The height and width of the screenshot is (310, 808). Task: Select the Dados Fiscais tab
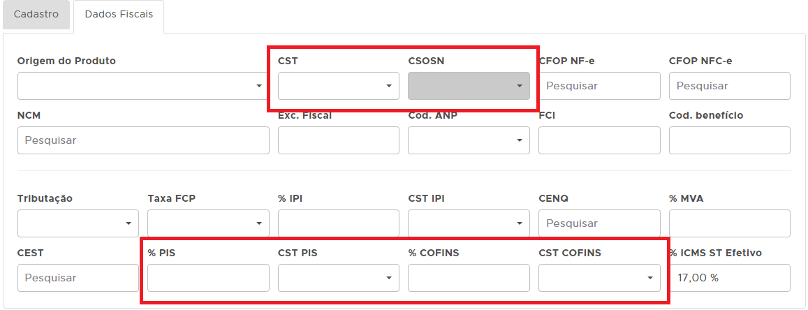[x=118, y=15]
